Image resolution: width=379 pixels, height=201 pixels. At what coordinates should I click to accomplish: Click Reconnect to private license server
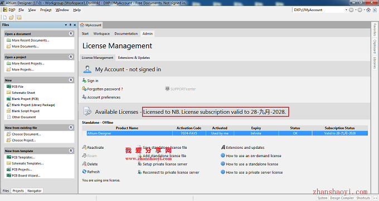(171, 173)
